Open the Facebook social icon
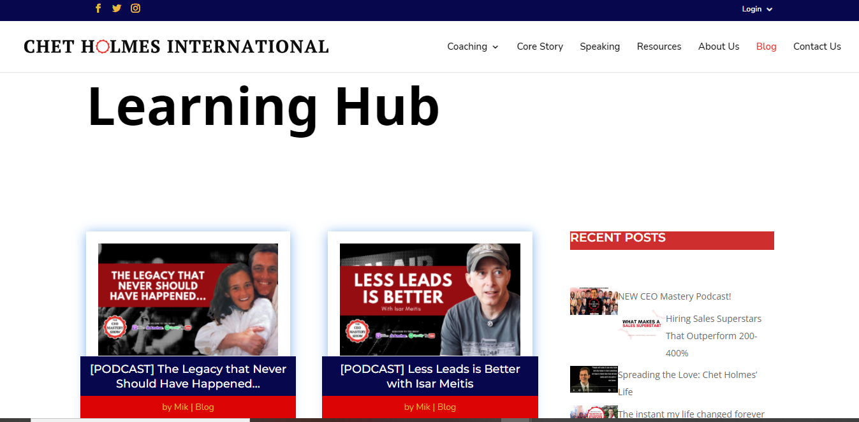Viewport: 859px width, 422px height. coord(98,8)
